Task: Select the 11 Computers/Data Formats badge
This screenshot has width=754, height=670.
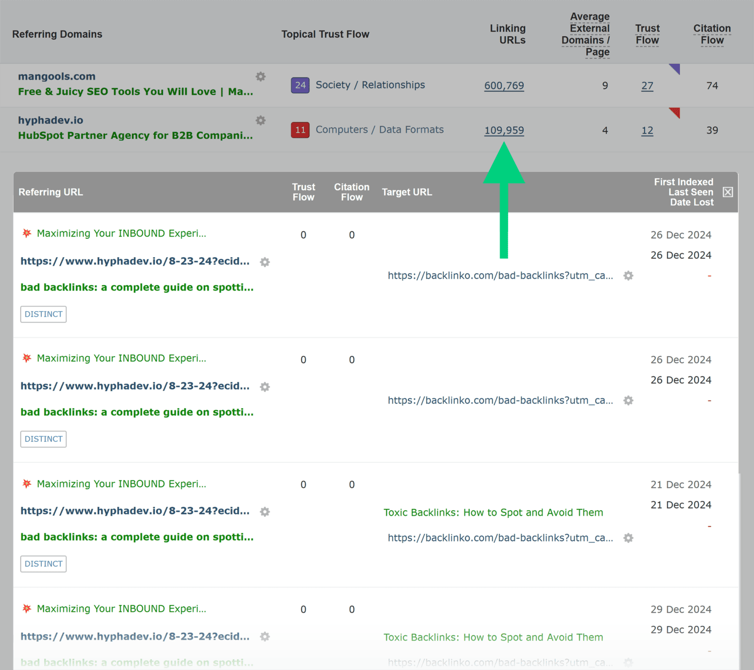Action: tap(300, 130)
